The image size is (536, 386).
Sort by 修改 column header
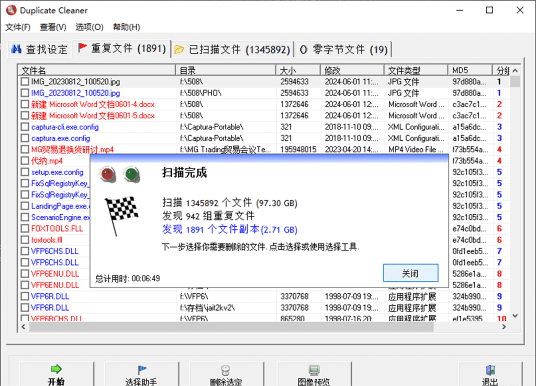coord(352,70)
